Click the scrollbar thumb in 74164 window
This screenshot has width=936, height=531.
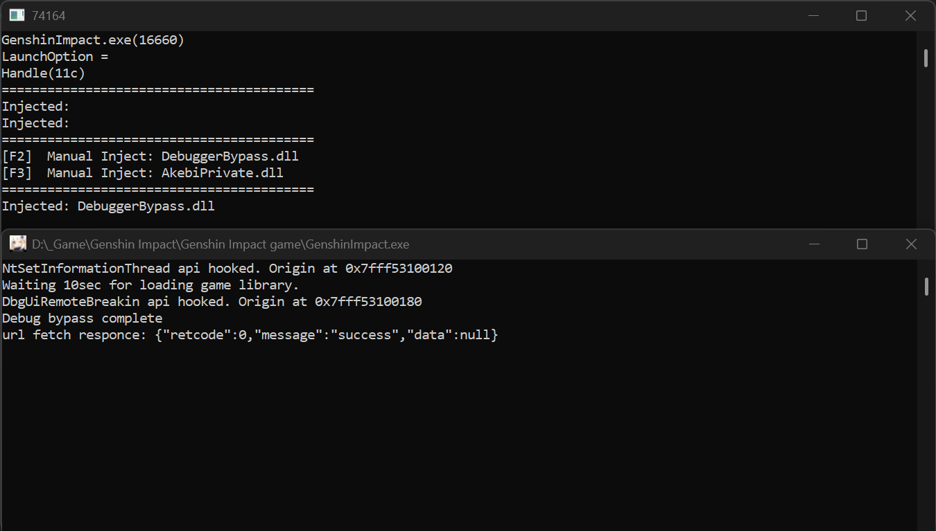point(926,58)
